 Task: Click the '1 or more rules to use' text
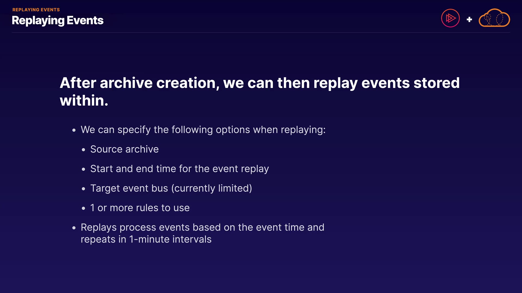pyautogui.click(x=140, y=208)
